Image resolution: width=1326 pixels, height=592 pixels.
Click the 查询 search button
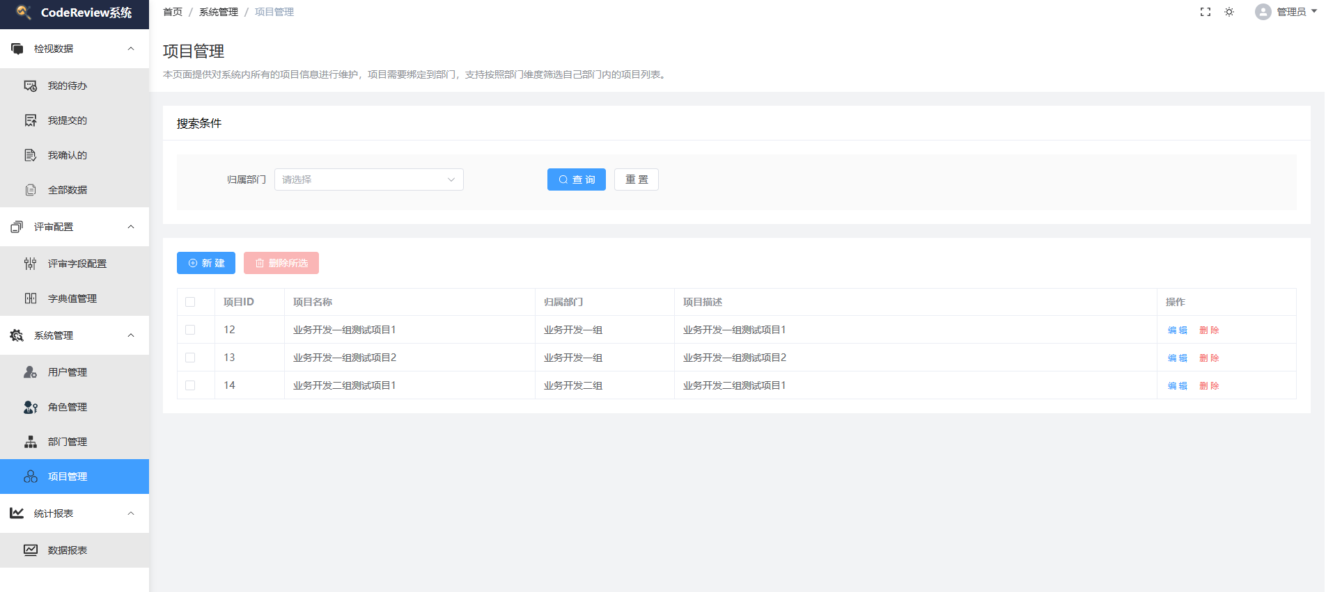(x=576, y=179)
